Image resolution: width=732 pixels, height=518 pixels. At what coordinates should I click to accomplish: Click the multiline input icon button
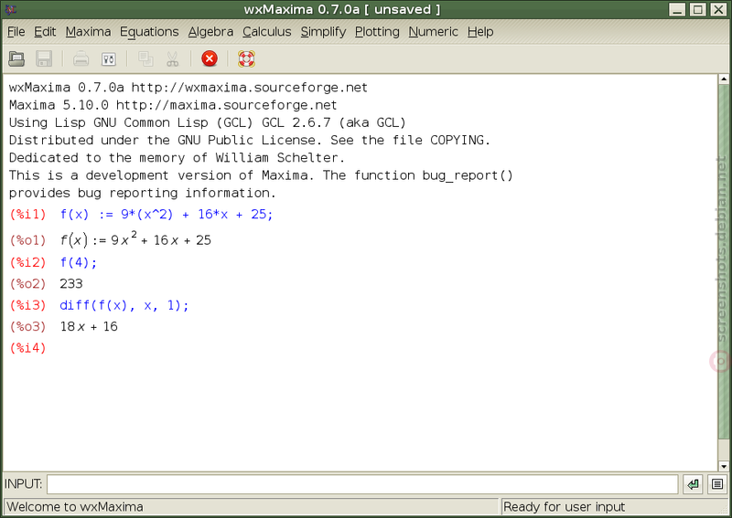(x=717, y=484)
